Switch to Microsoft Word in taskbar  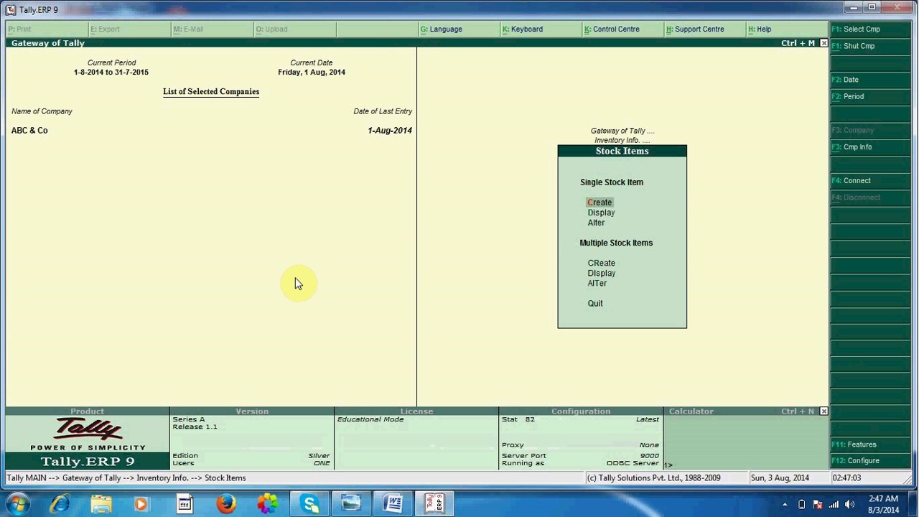point(393,504)
